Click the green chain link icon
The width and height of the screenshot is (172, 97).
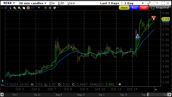(154, 3)
